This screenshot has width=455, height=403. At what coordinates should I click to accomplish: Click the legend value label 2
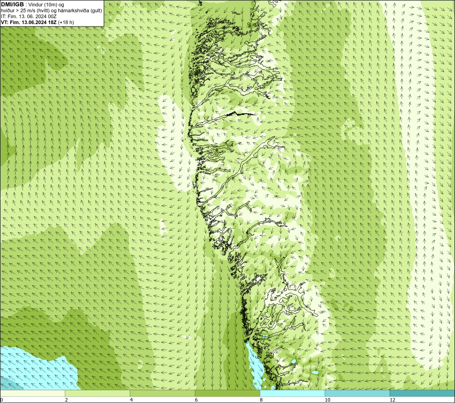pos(66,400)
